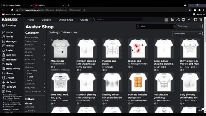
Task: Open the Bloody abs shirt thumbnail
Action: point(138,49)
